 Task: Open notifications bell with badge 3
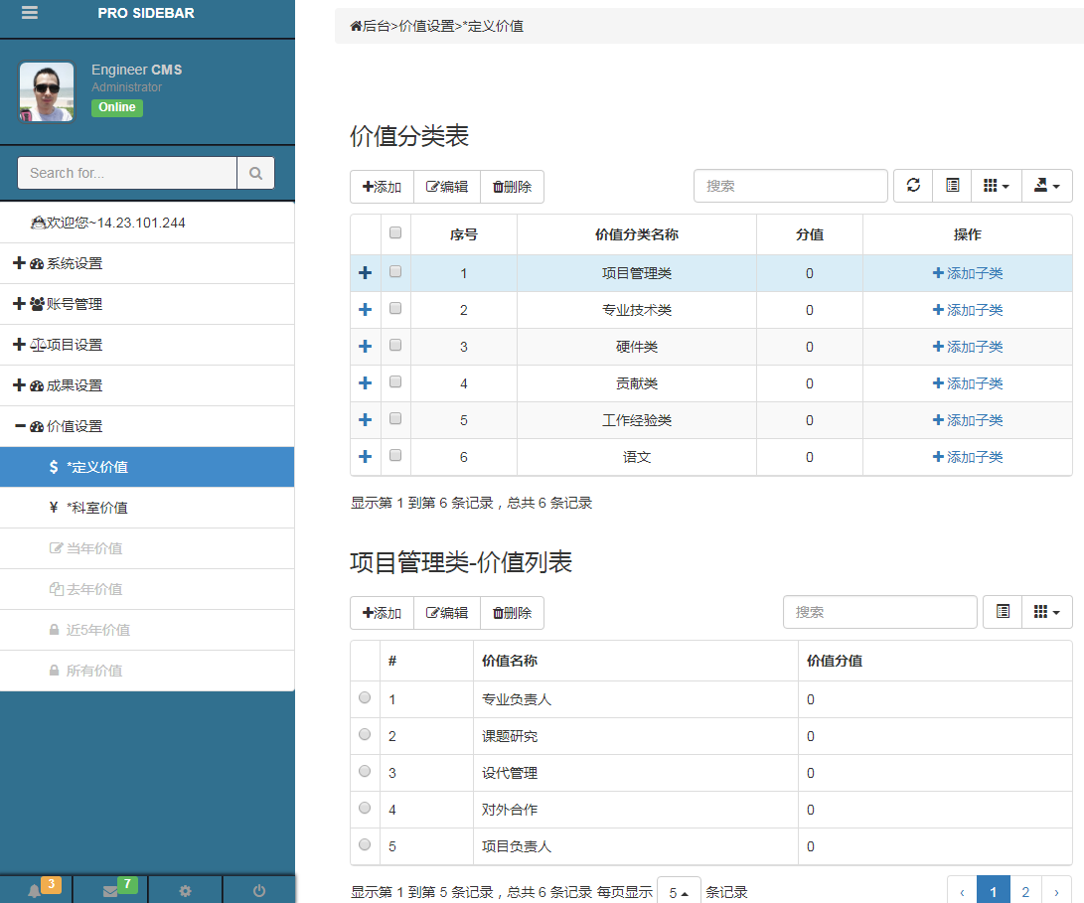point(36,889)
